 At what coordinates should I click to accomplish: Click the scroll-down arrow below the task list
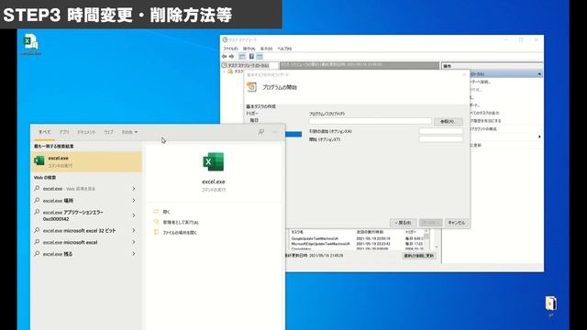pos(437,247)
